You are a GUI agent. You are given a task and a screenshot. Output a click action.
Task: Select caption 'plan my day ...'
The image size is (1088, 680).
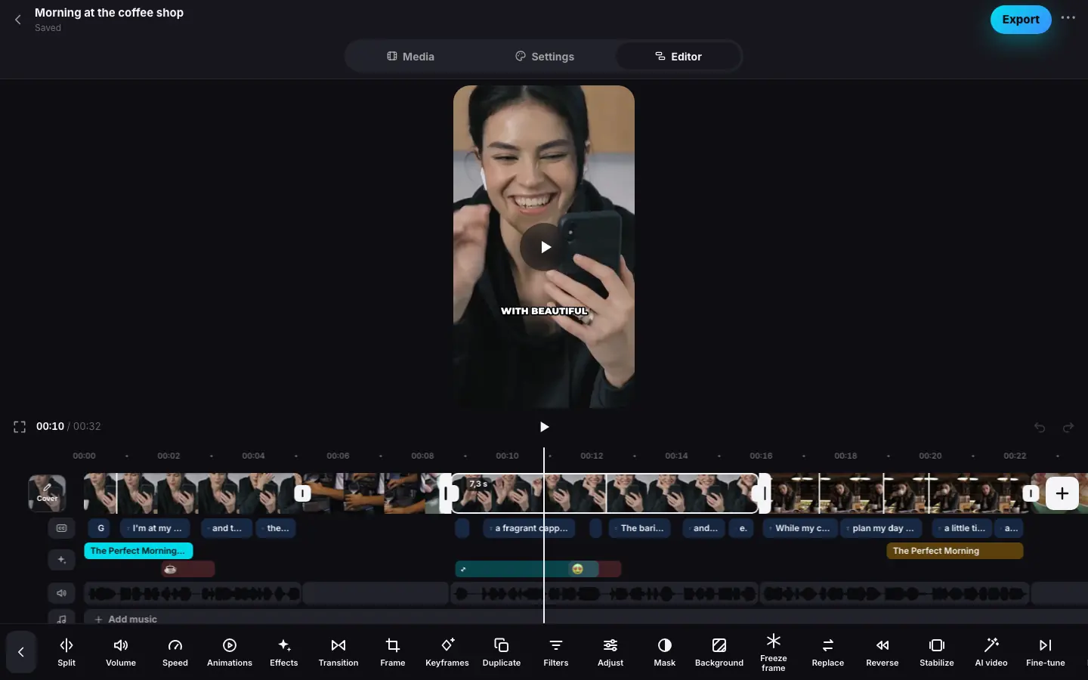point(881,528)
